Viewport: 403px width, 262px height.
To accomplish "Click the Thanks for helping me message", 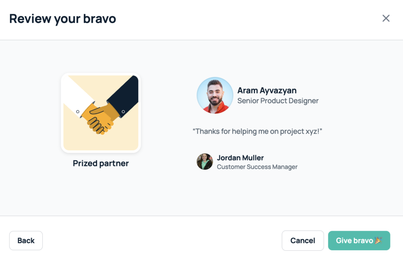I will (257, 131).
